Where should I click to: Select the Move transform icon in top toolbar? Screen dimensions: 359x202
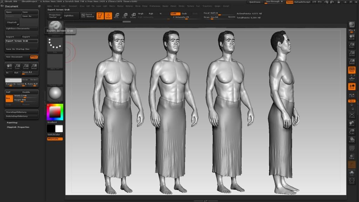click(x=116, y=15)
